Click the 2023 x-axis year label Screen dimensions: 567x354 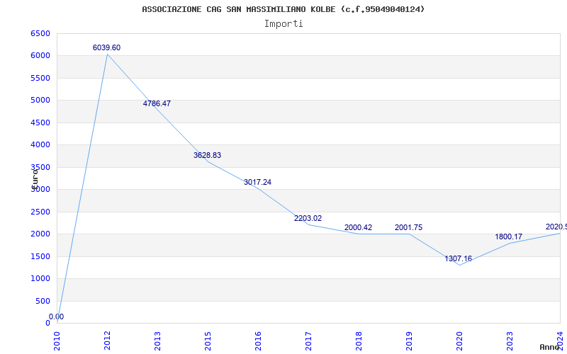510,341
